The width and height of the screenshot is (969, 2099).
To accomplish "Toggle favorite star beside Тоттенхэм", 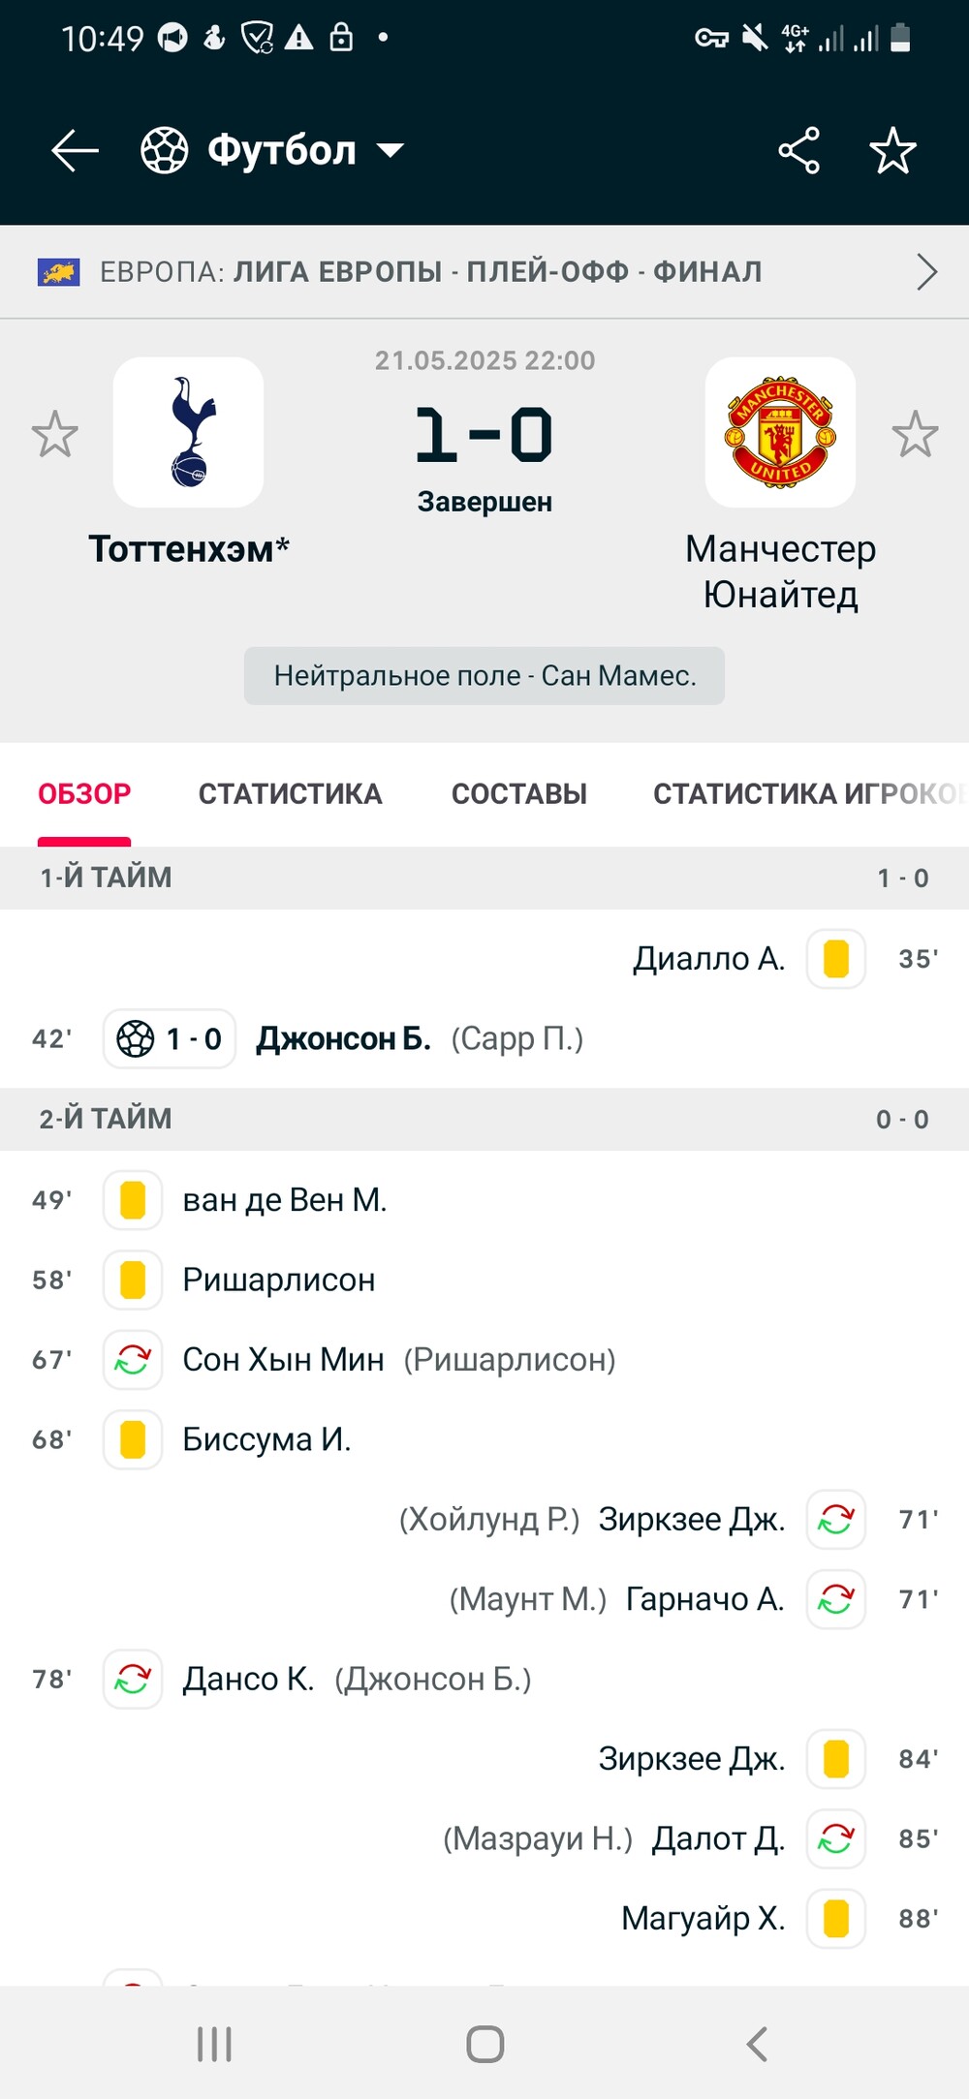I will [54, 434].
